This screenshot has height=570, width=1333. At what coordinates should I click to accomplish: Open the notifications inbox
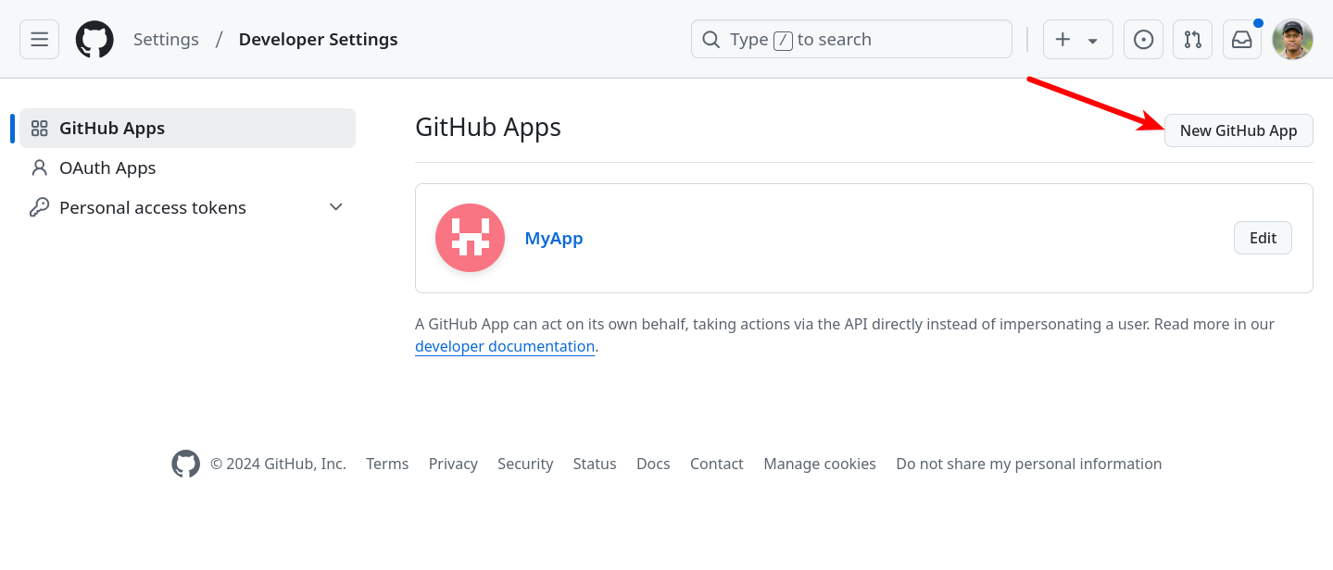tap(1241, 40)
